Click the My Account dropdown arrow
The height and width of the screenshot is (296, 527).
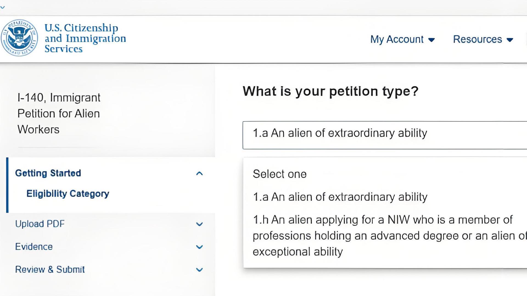coord(431,40)
